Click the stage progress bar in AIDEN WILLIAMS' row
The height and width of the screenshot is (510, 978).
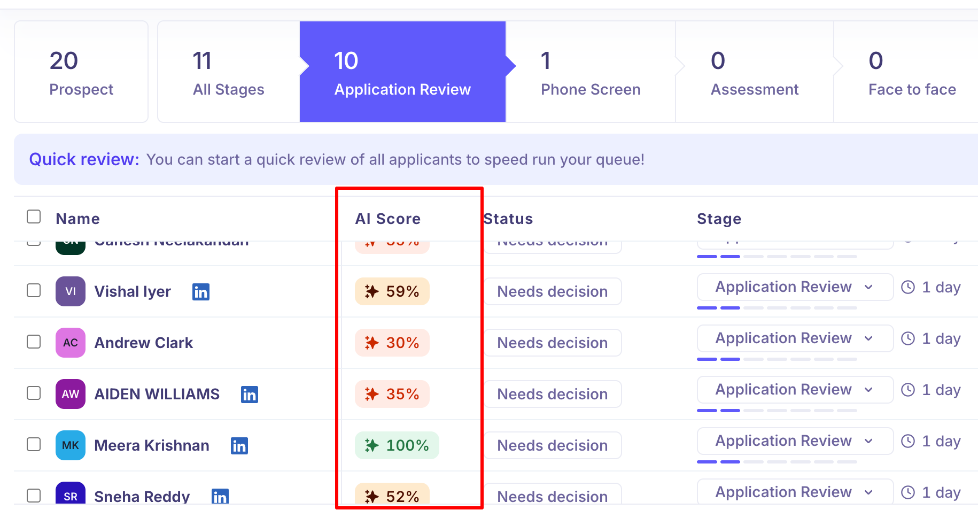(x=777, y=411)
